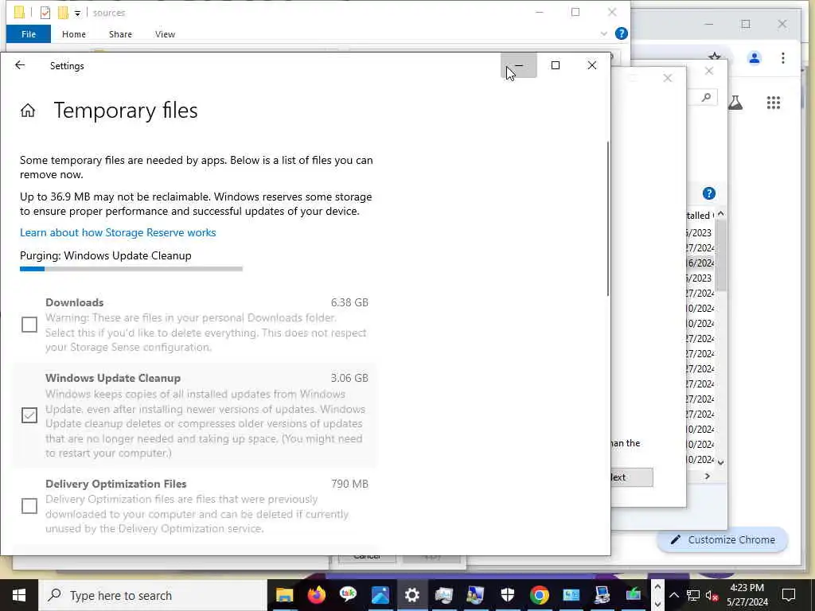815x611 pixels.
Task: Open the Talk chat app on taskbar
Action: point(348,595)
